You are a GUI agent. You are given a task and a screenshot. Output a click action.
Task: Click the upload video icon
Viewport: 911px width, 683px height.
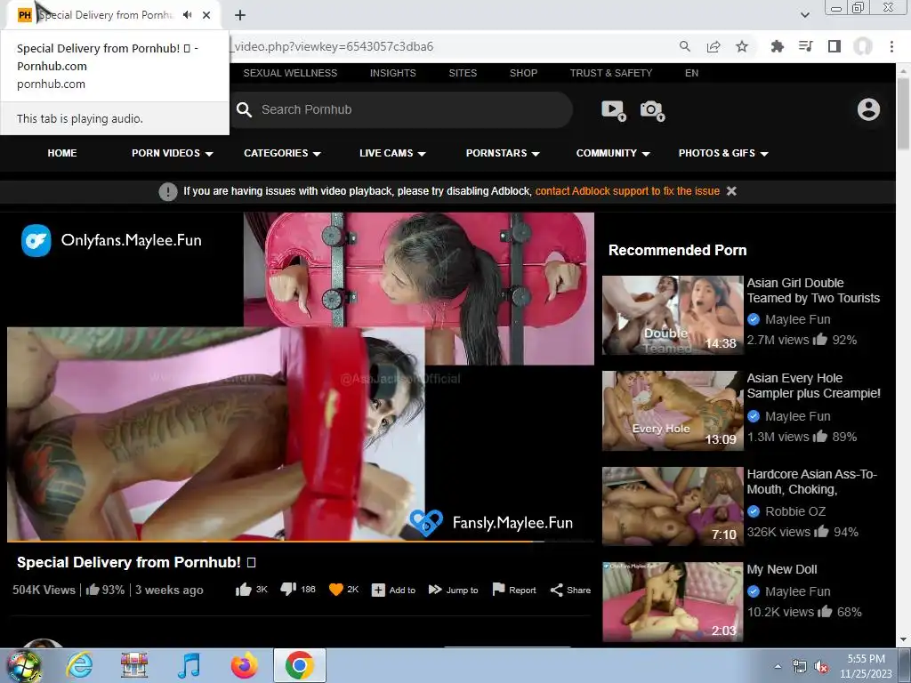614,110
